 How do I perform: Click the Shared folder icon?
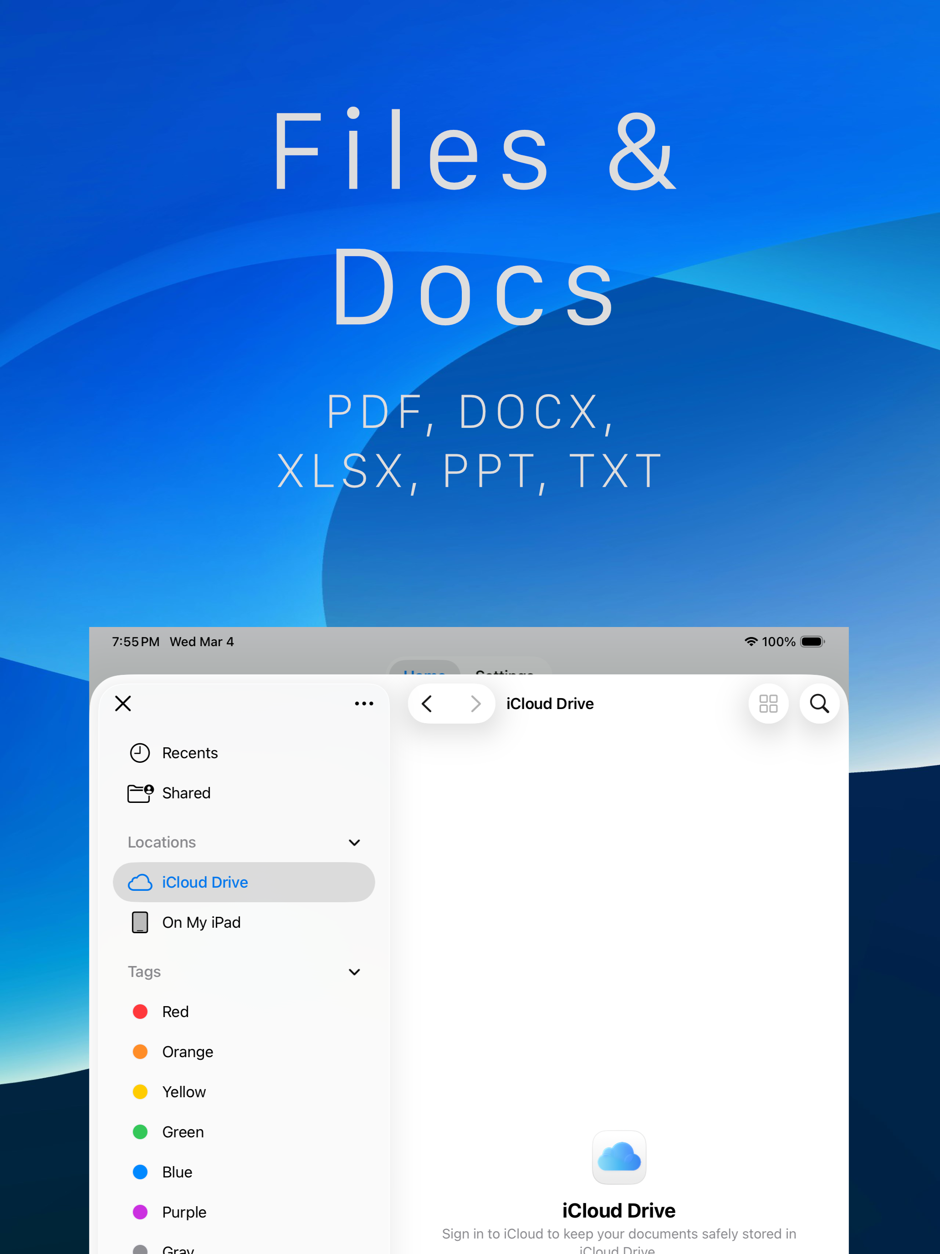141,793
